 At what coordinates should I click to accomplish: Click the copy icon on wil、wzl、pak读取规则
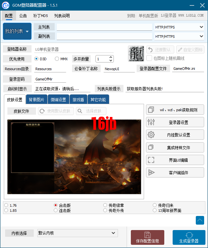coord(151,110)
